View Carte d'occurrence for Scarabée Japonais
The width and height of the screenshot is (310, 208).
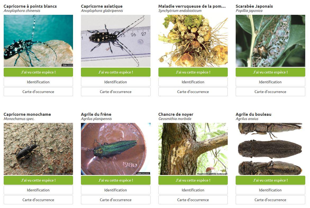point(270,92)
